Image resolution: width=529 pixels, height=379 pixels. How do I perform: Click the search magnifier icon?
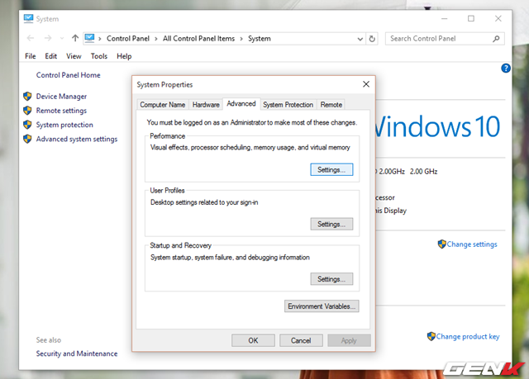[x=496, y=39]
